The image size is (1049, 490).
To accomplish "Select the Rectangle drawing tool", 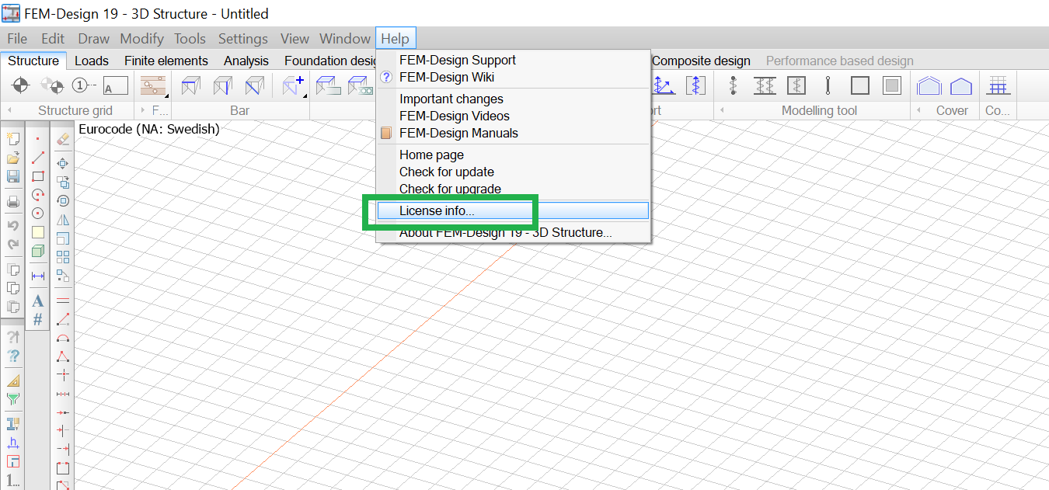I will [x=37, y=176].
